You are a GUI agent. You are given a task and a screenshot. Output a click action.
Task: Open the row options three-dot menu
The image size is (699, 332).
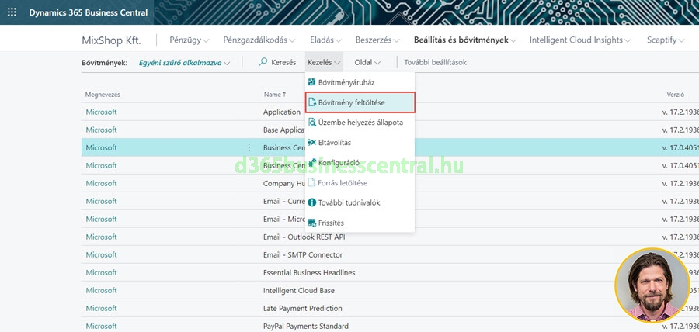249,147
